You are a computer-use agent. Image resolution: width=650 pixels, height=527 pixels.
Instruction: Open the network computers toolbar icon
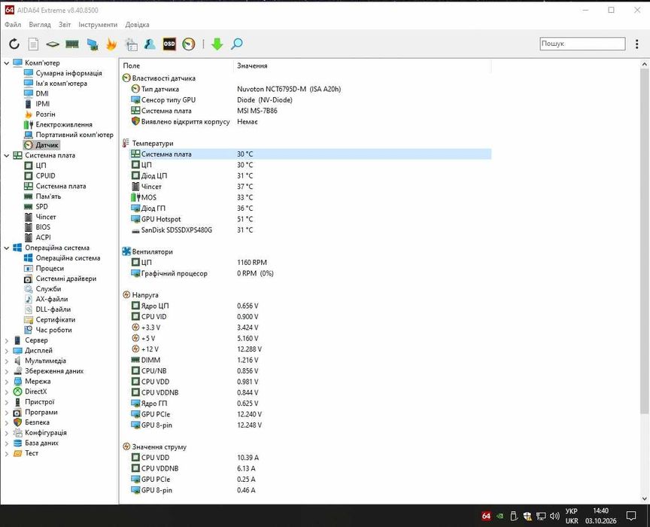tap(92, 44)
